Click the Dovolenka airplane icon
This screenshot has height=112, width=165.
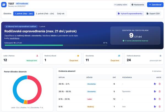[119, 56]
